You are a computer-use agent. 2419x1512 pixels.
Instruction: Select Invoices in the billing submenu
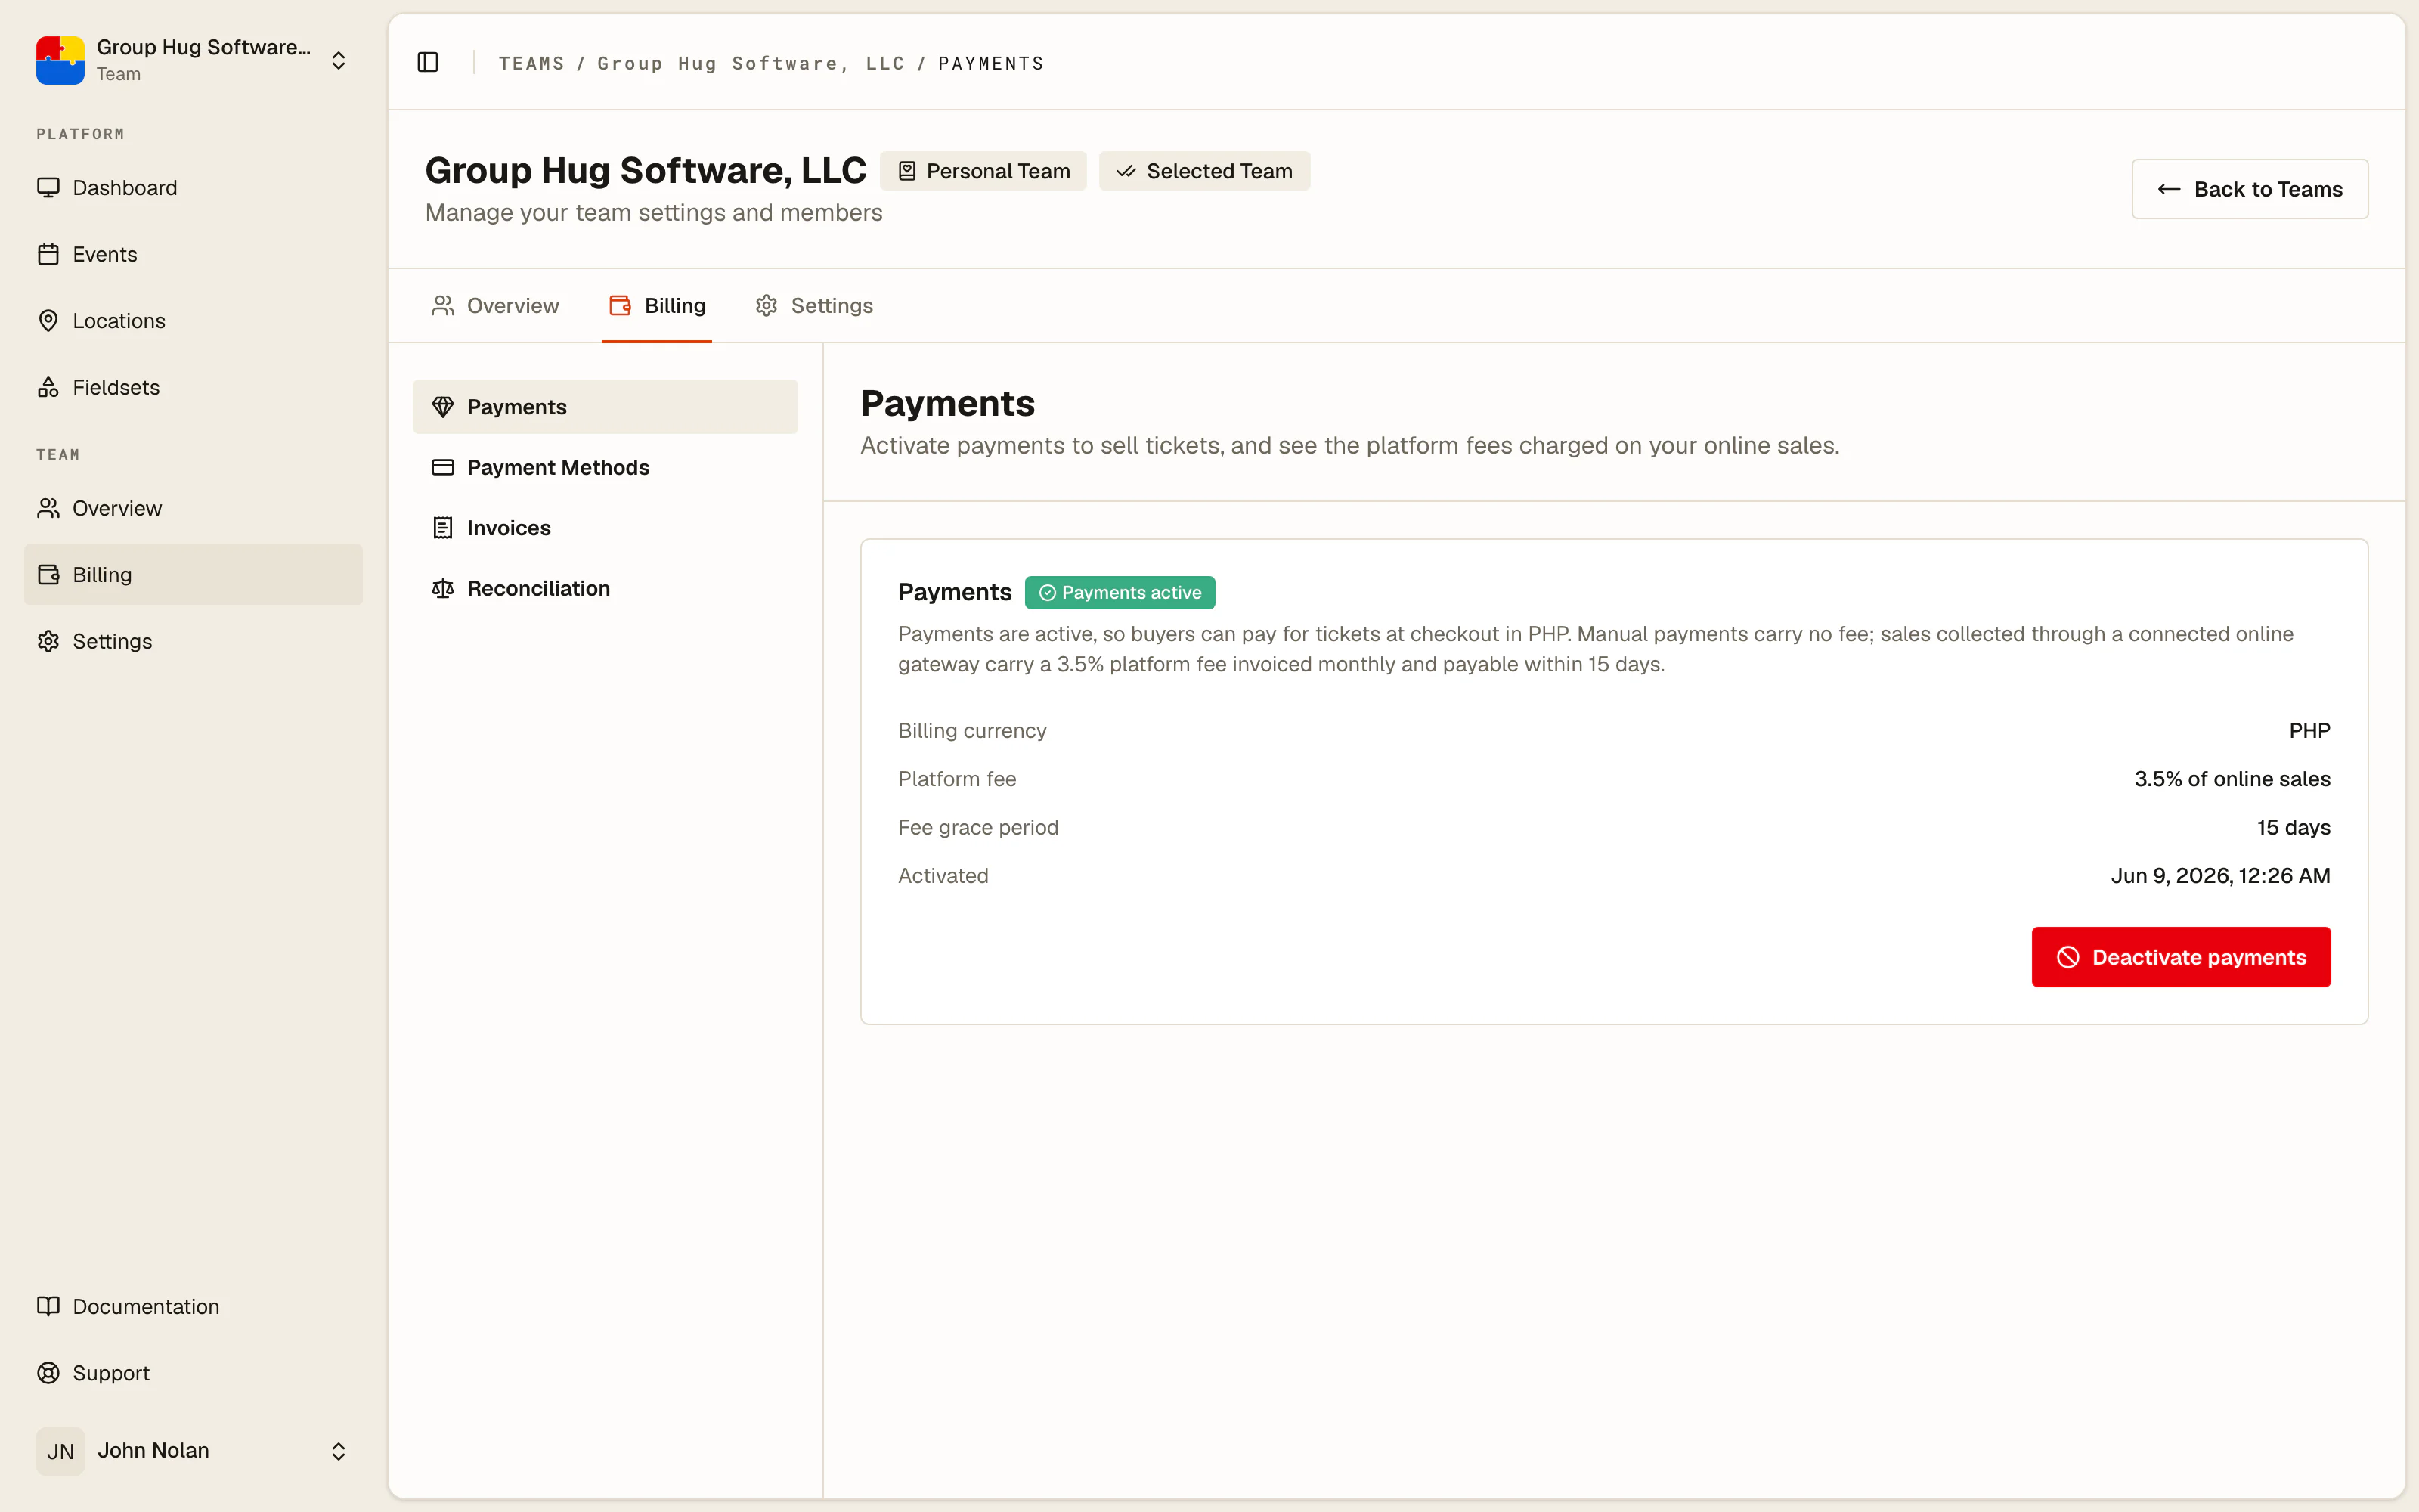pyautogui.click(x=605, y=528)
